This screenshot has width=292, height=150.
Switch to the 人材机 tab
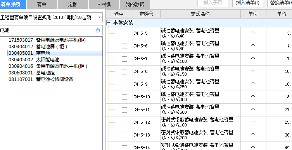point(104,5)
